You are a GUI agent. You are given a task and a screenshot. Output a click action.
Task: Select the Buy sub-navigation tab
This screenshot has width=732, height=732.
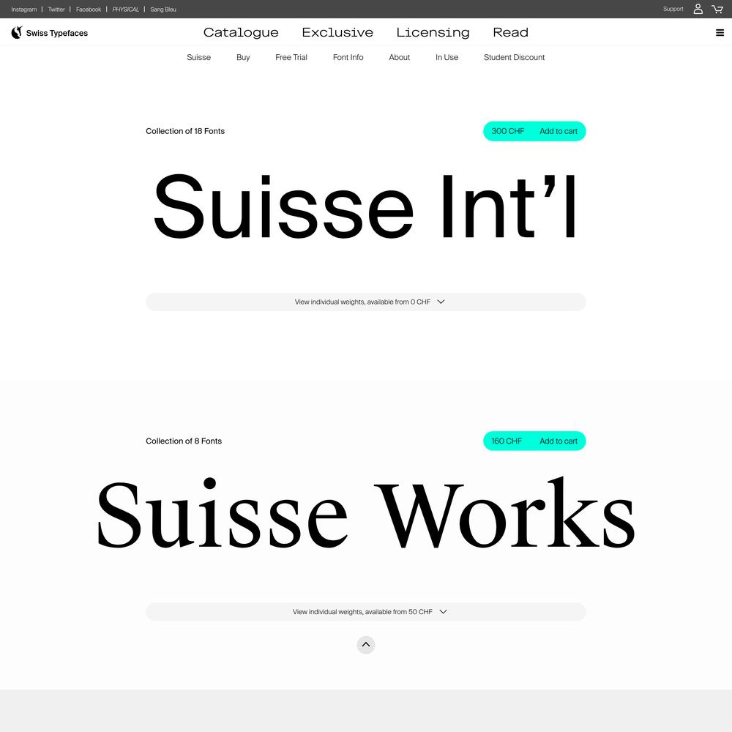pos(243,57)
